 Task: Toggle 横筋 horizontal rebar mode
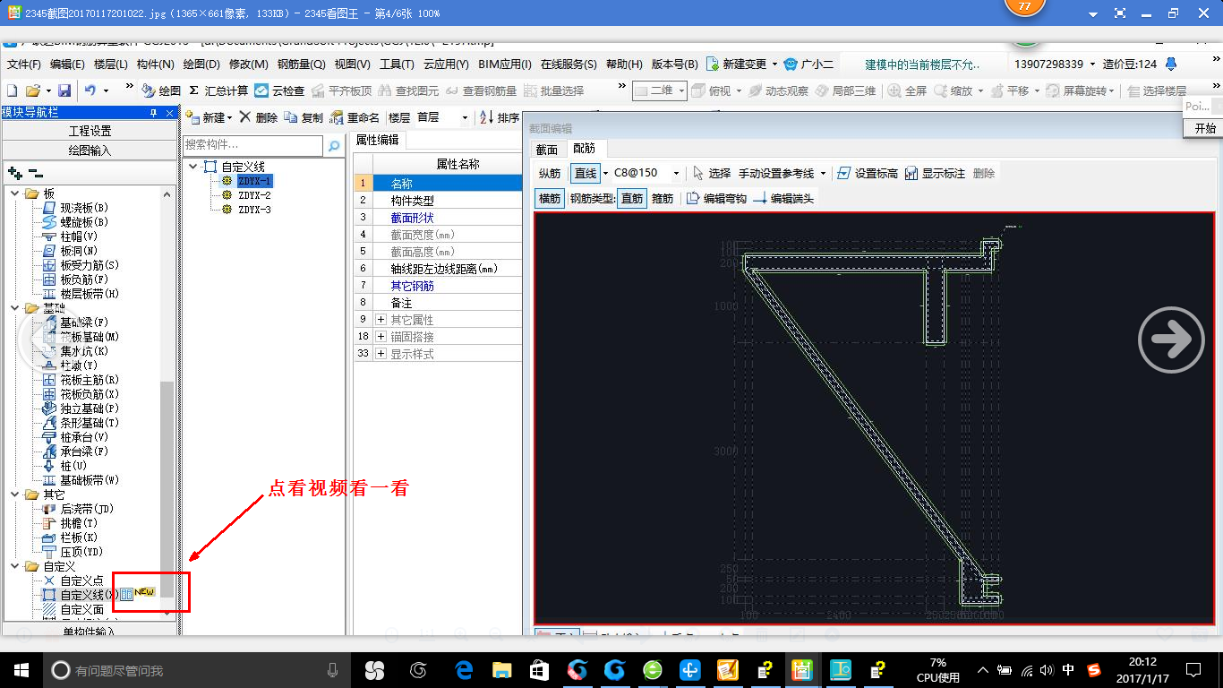[550, 198]
